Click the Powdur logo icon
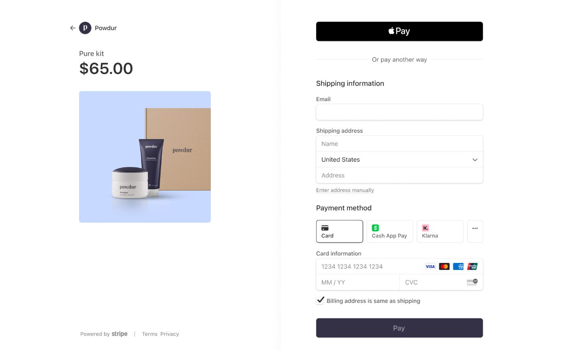 (x=85, y=28)
